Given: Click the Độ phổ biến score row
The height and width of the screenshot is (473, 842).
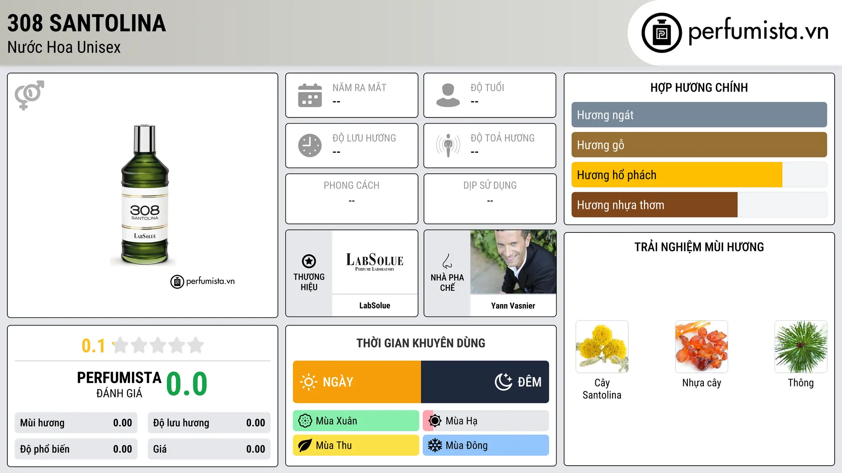Looking at the screenshot, I should point(76,449).
